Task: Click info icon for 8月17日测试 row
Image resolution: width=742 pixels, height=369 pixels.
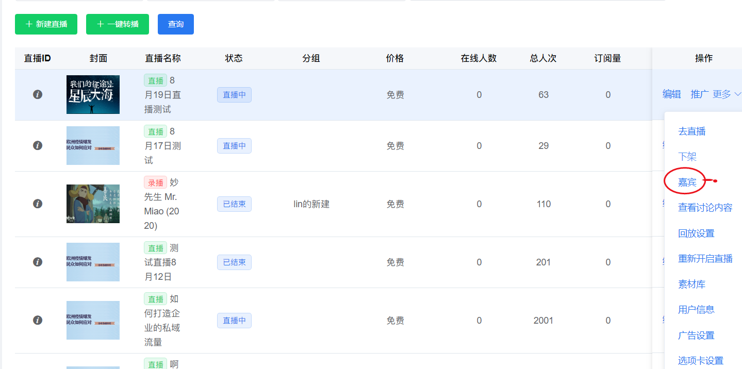Action: coord(37,146)
